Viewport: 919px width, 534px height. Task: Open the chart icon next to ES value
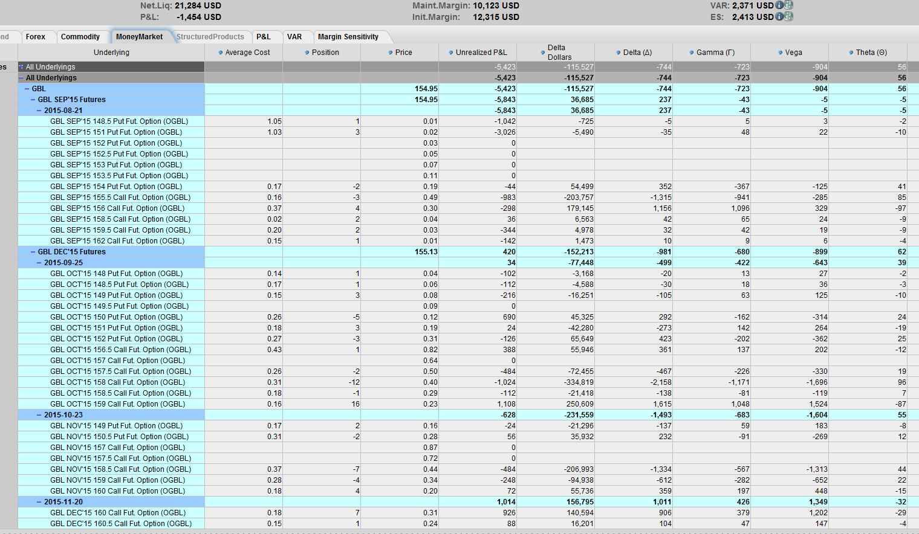788,17
